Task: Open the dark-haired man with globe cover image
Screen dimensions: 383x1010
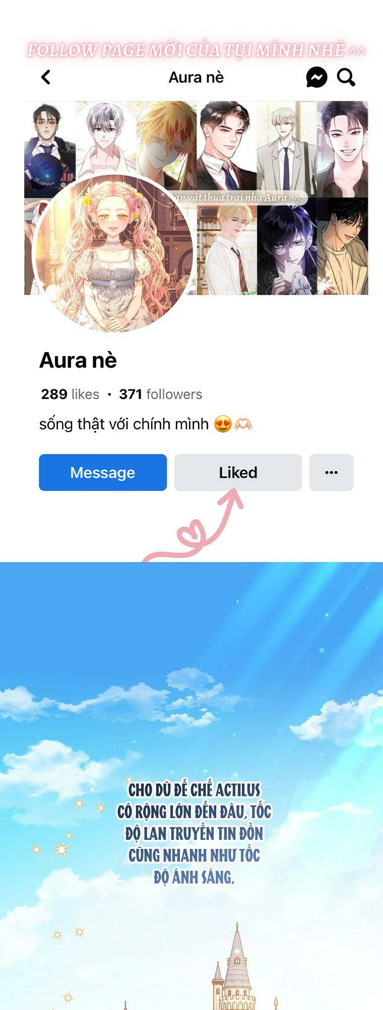Action: click(50, 149)
